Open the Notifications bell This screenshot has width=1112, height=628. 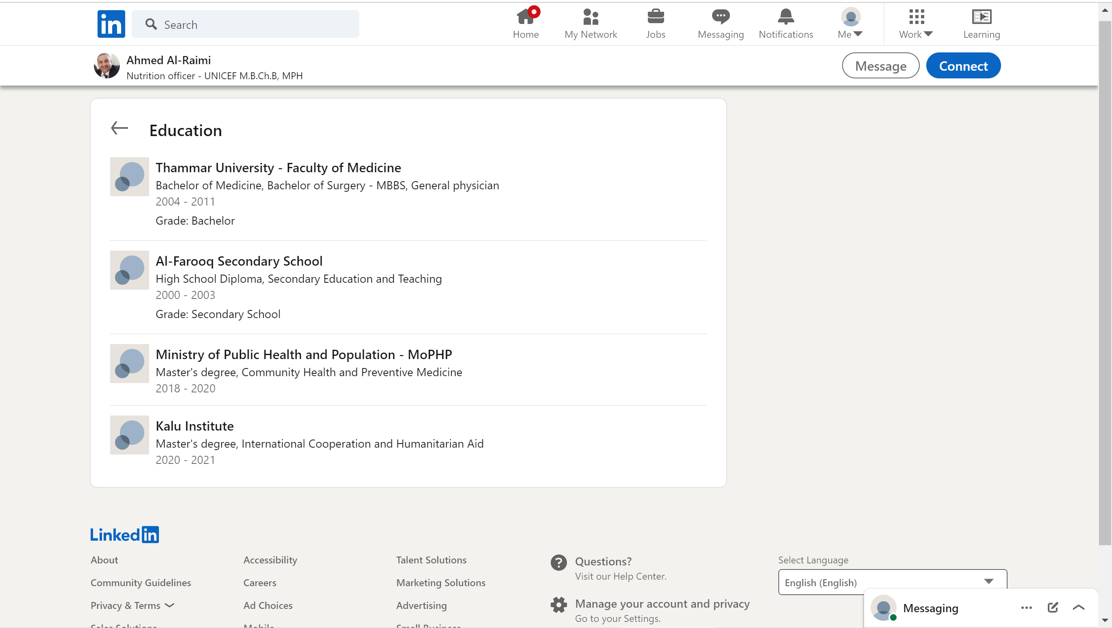coord(786,17)
